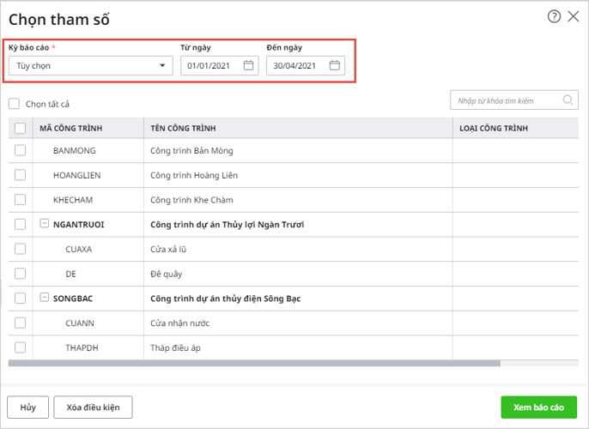This screenshot has width=589, height=429.
Task: Tick the Chọn tất cả checkbox
Action: pyautogui.click(x=14, y=104)
